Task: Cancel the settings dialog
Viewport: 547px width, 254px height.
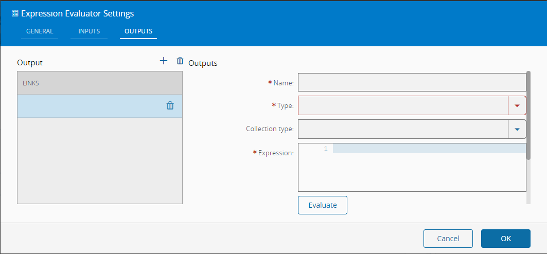Action: click(448, 239)
